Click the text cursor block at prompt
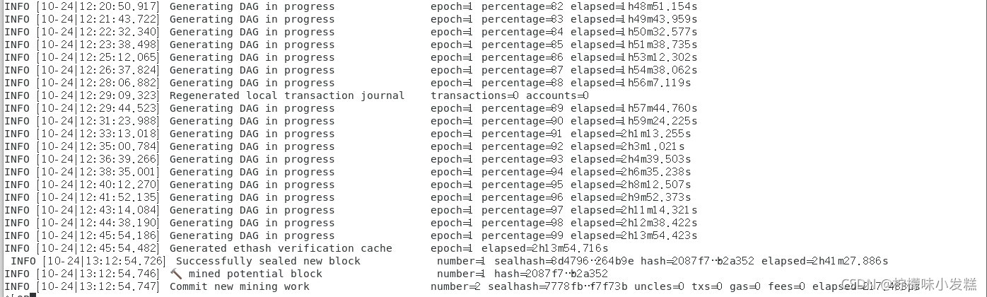This screenshot has height=297, width=987. coord(33,293)
